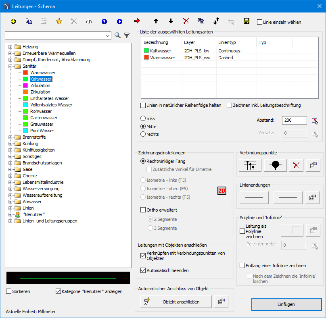Click the yellow star favorites icon
The image size is (326, 318).
click(x=59, y=21)
